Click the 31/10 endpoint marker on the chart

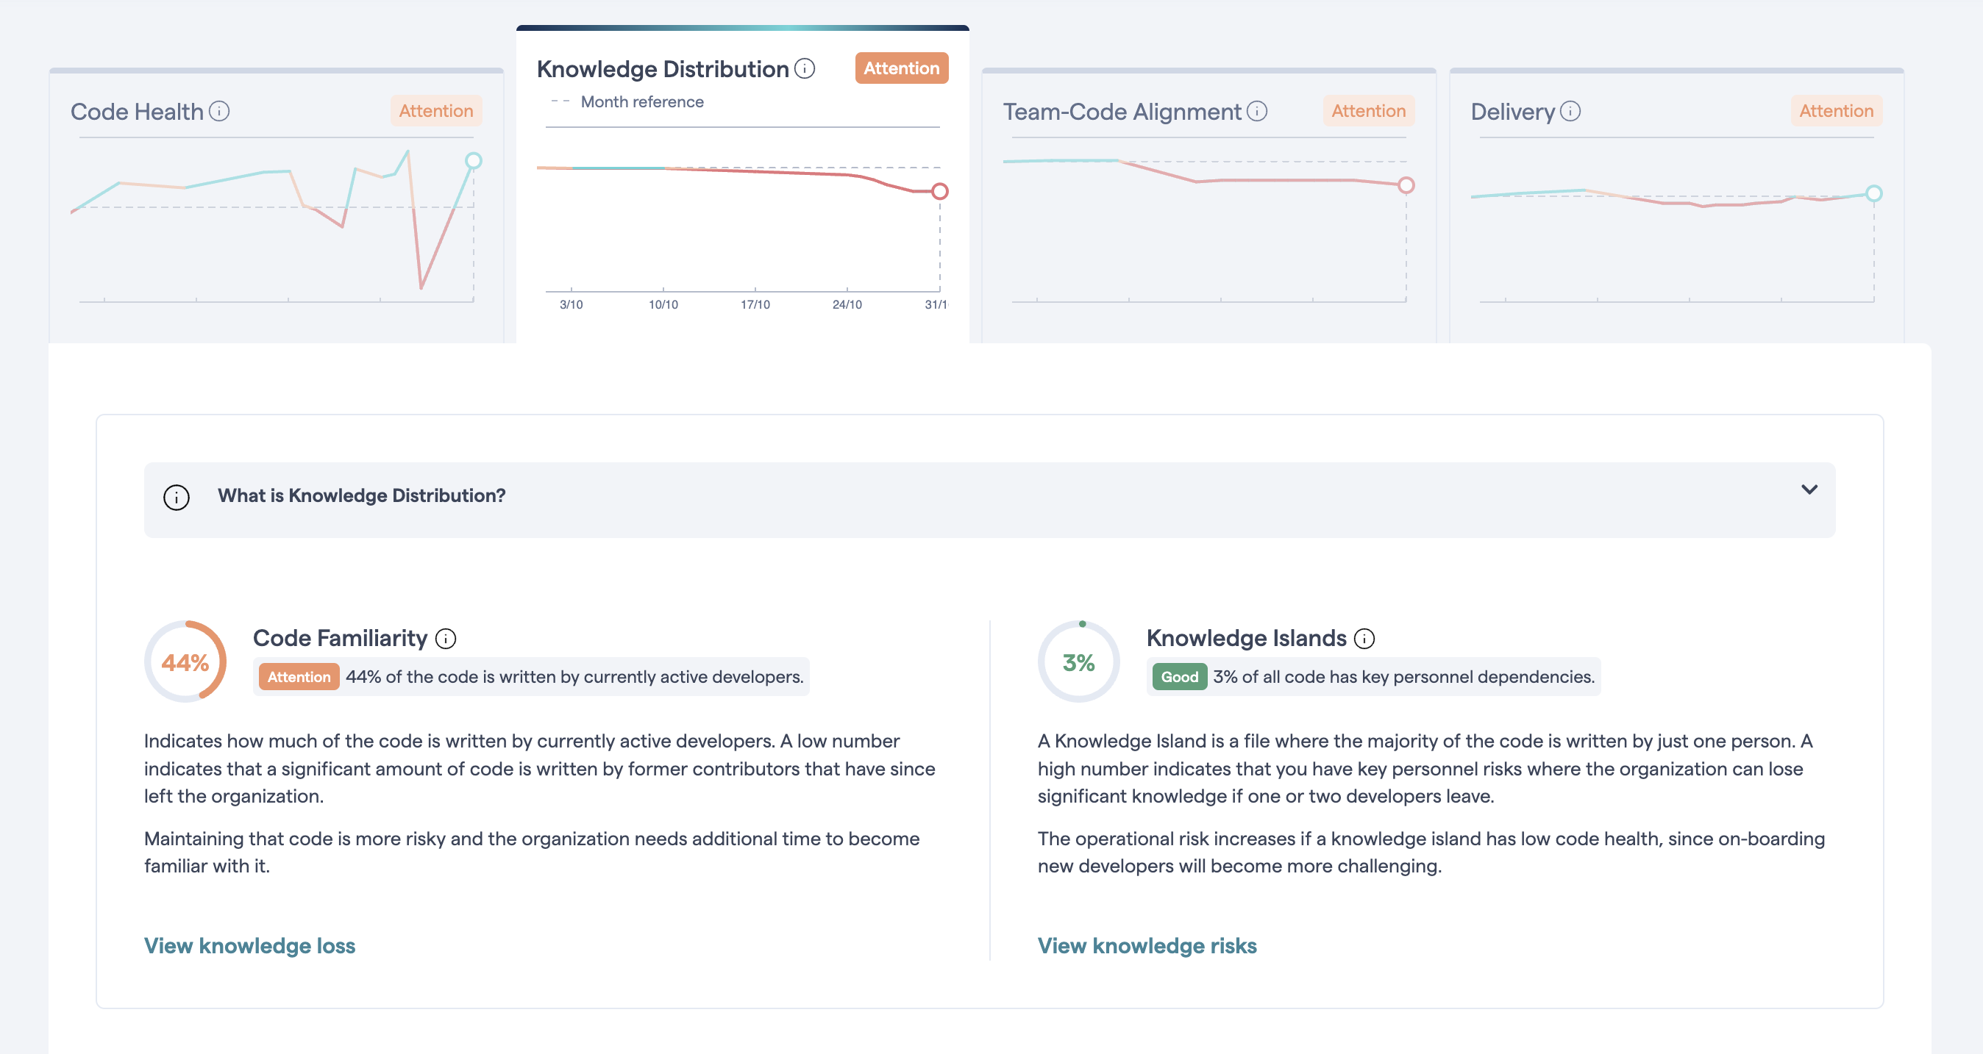pos(939,192)
